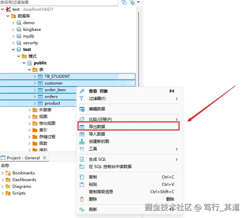Expand the security database node
Image resolution: width=246 pixels, height=218 pixels.
(13, 43)
